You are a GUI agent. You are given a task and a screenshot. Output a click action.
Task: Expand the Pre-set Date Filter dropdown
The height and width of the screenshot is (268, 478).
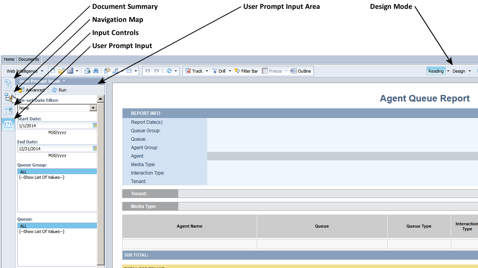coord(93,108)
